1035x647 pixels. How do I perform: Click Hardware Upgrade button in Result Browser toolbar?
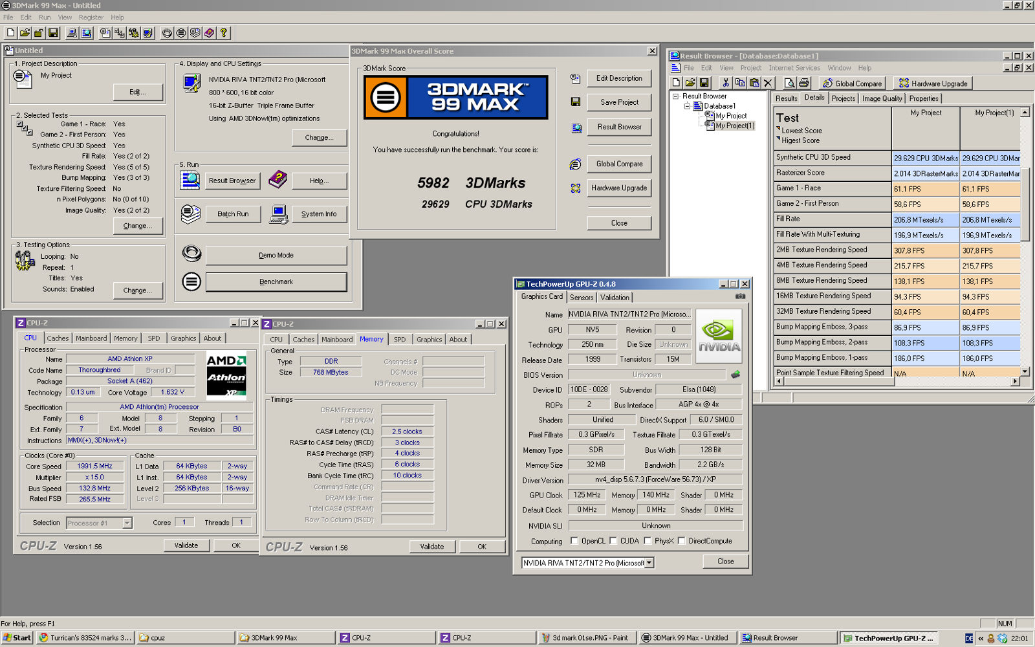point(933,83)
